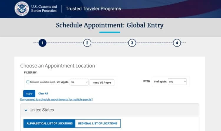Click U.S. Customs and Border Protection text
This screenshot has height=131, width=221.
pos(44,9)
